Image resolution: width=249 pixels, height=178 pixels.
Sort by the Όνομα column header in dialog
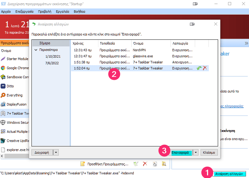pyautogui.click(x=151, y=43)
